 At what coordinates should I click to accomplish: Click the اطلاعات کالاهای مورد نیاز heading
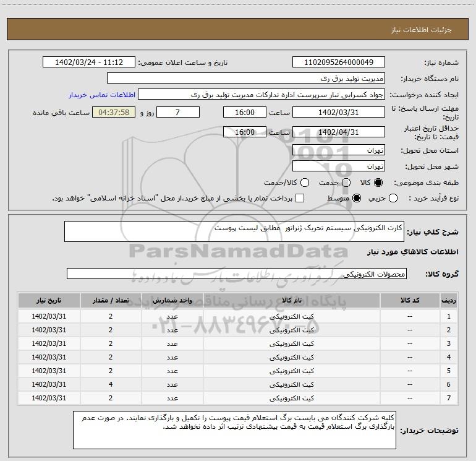pos(413,252)
